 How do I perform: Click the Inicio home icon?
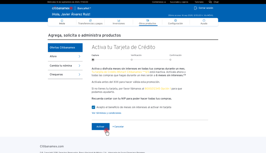(x=62, y=20)
